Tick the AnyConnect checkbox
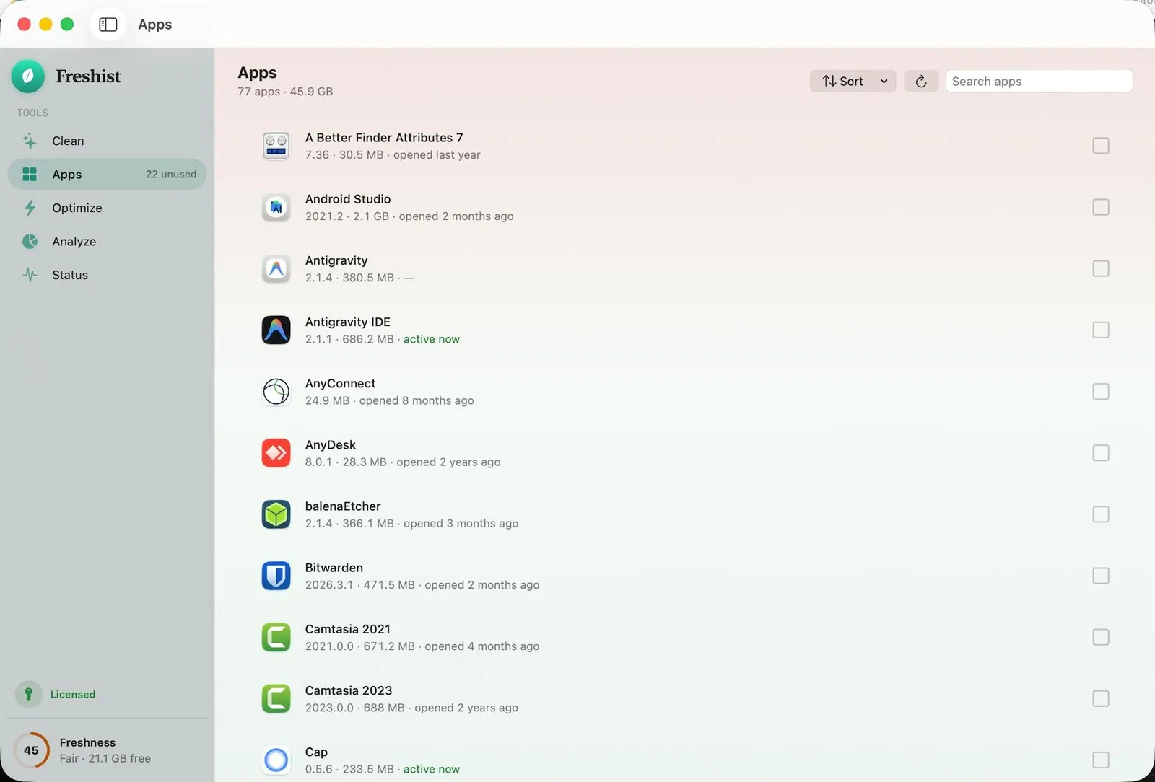 coord(1101,392)
